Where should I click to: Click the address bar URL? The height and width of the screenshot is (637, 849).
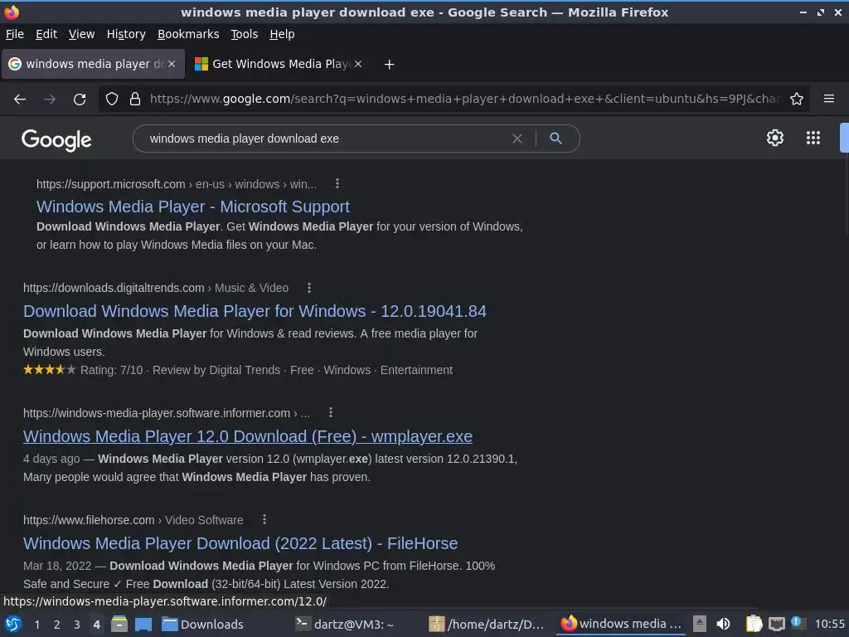[466, 99]
